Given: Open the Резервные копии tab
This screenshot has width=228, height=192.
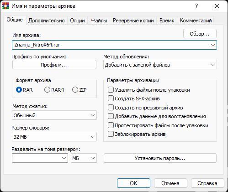Looking at the screenshot, I should [133, 21].
